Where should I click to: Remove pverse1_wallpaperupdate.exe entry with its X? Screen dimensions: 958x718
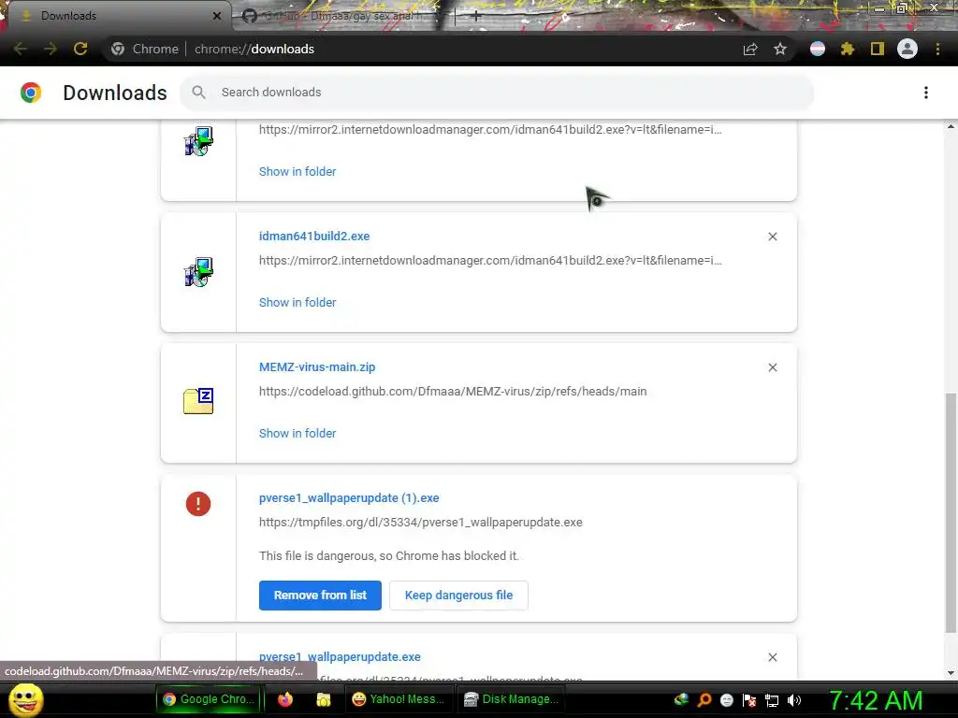[773, 657]
